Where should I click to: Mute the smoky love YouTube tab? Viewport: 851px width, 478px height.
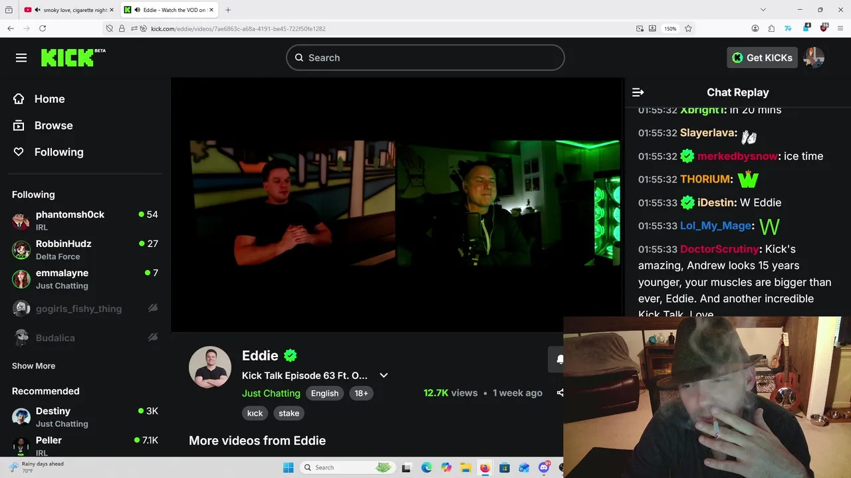pos(37,10)
